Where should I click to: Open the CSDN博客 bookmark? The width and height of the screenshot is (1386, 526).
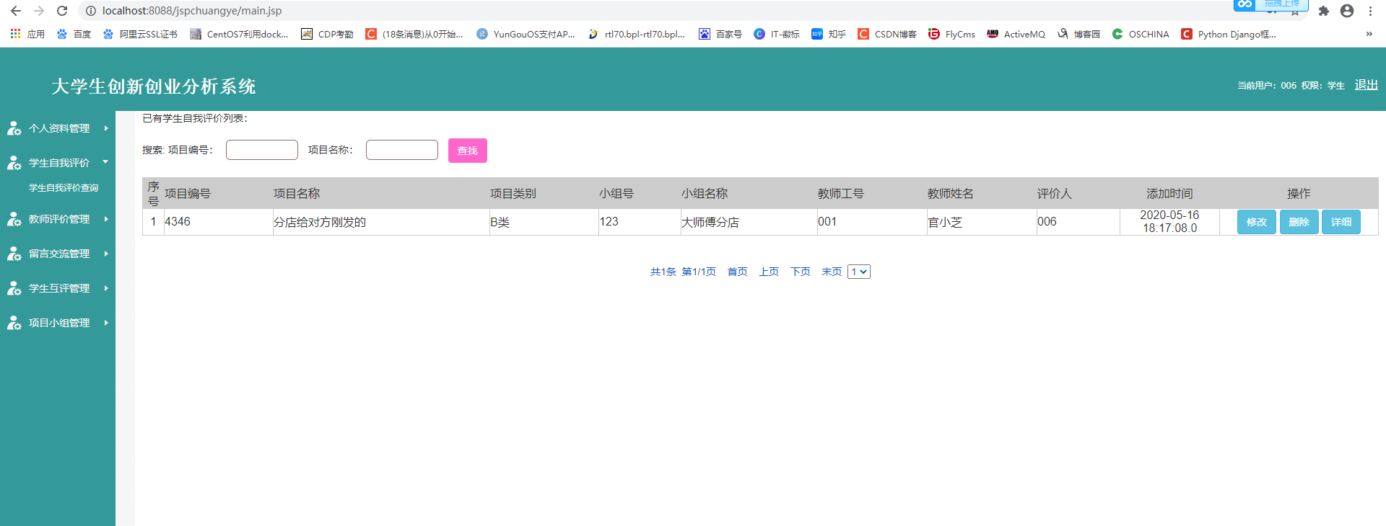[x=887, y=34]
